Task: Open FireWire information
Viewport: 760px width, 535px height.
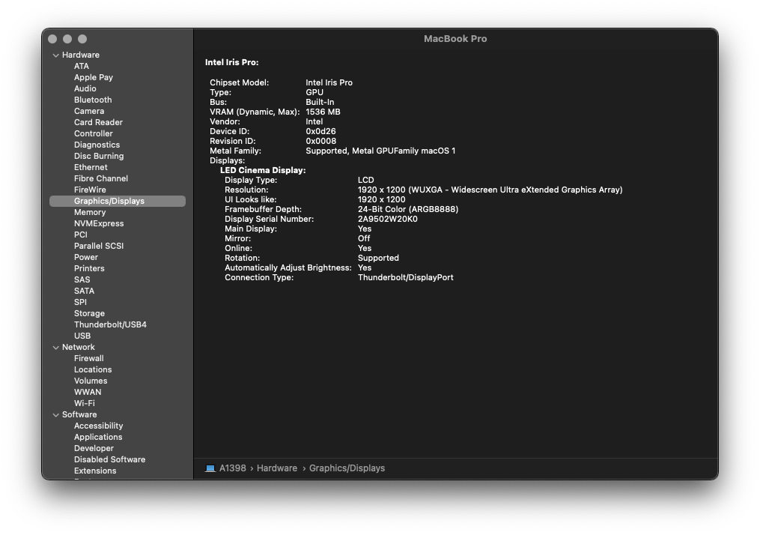Action: [90, 190]
